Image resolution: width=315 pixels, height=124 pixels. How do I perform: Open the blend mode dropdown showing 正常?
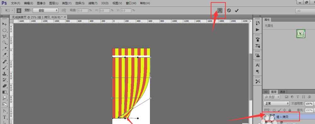pos(277,104)
